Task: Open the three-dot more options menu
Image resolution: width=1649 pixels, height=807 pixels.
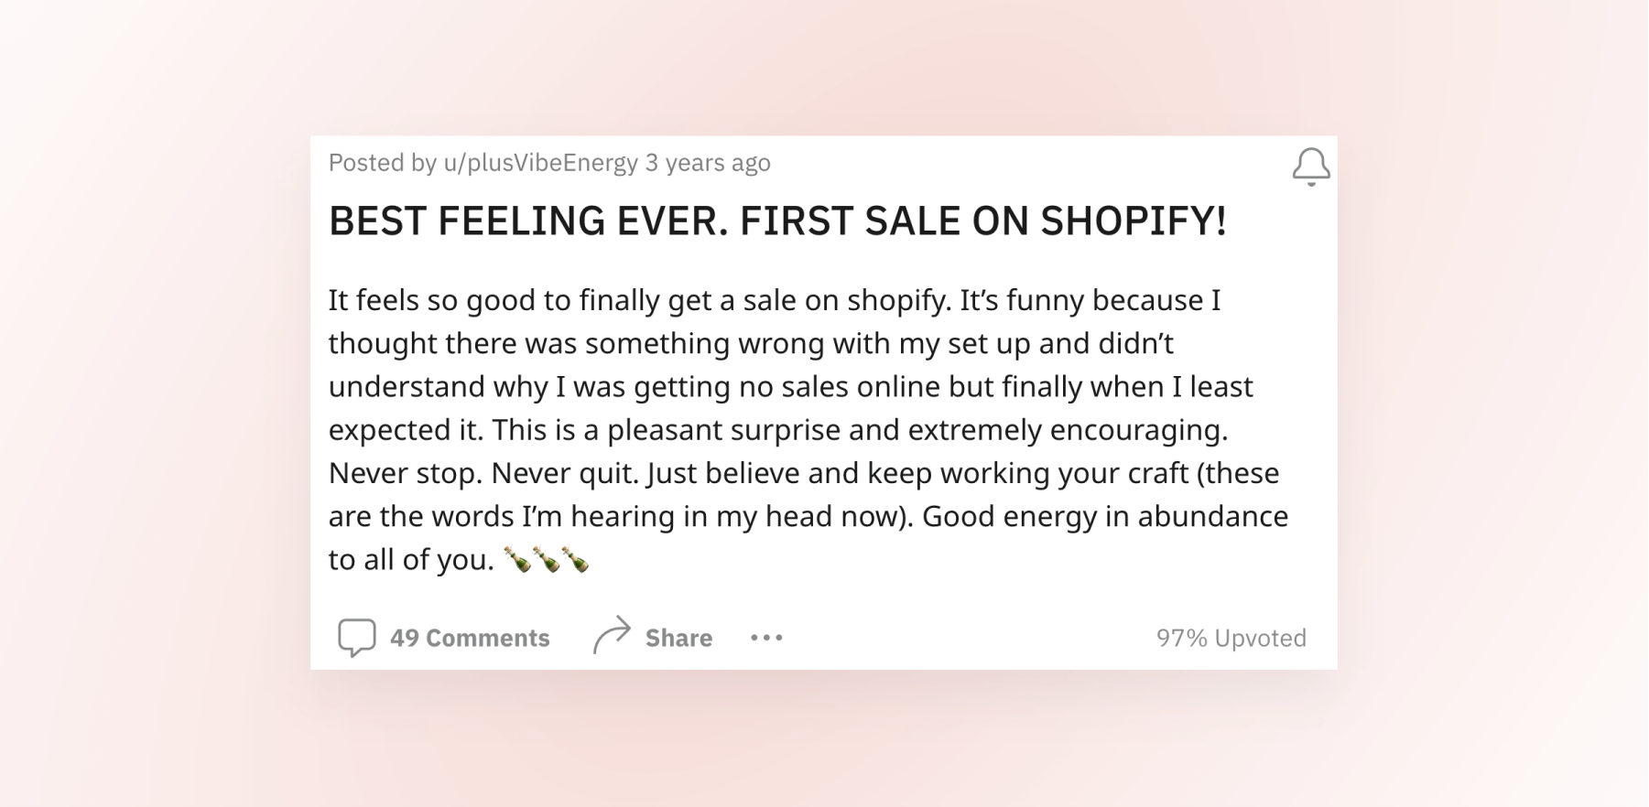Action: click(766, 638)
